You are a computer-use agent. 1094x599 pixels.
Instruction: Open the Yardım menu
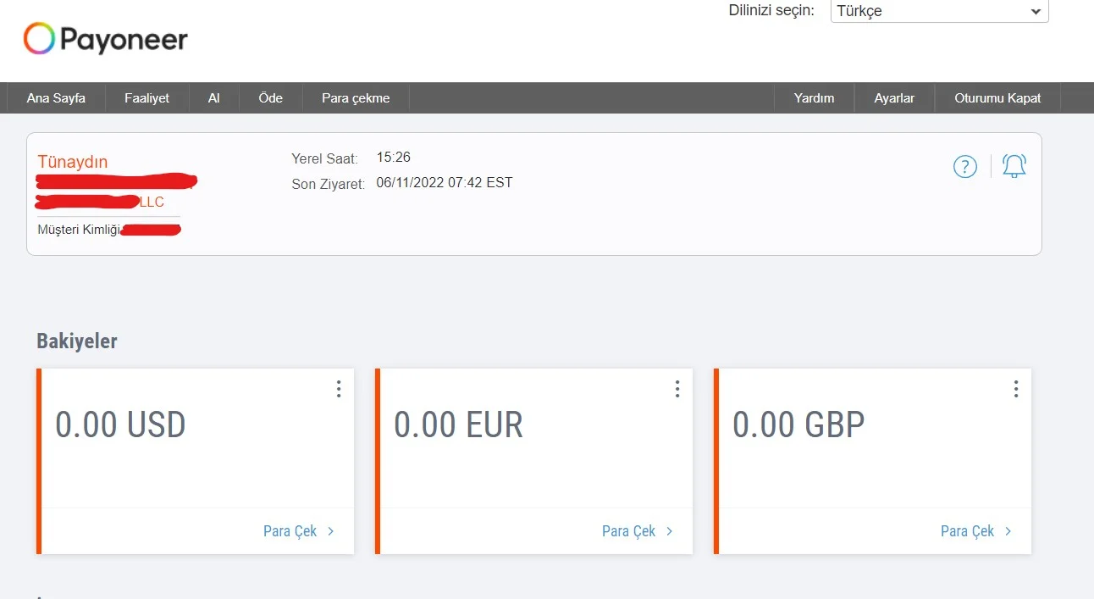coord(814,98)
